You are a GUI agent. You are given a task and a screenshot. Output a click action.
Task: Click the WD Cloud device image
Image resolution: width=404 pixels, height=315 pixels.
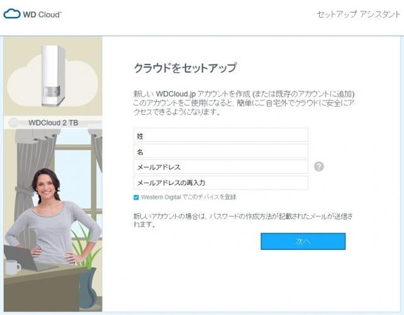click(x=53, y=75)
